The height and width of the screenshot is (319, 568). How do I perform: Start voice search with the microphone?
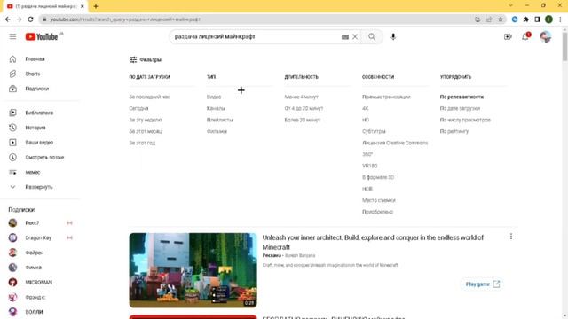tap(393, 37)
